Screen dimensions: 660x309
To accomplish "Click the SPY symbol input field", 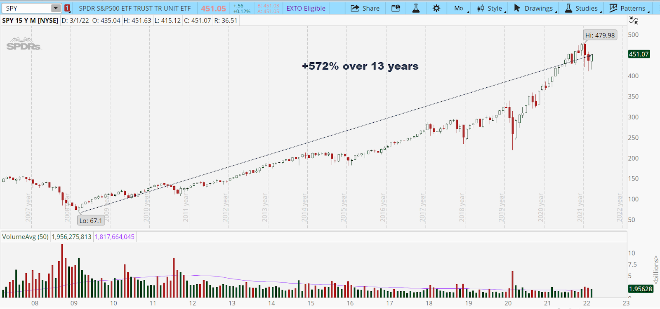I will [x=27, y=8].
